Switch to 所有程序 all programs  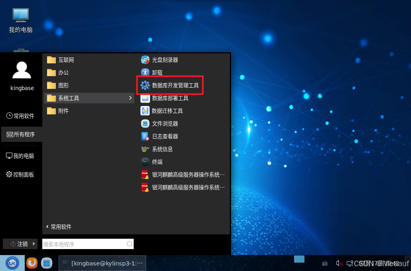point(21,135)
